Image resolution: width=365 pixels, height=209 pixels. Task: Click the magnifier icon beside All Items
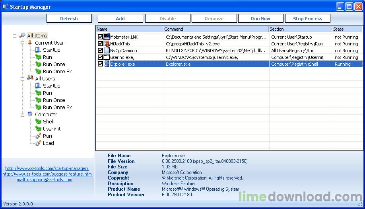click(x=22, y=36)
